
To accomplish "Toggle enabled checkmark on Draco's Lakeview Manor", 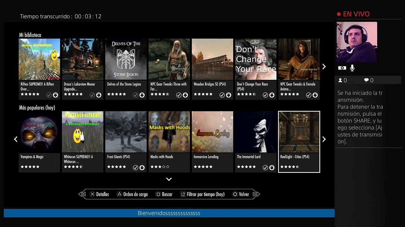I will tap(92, 95).
